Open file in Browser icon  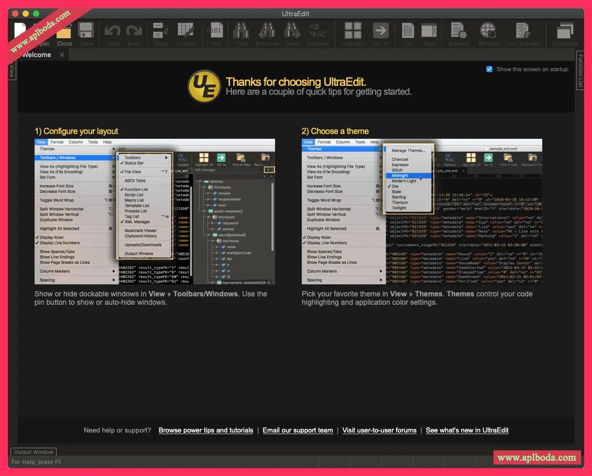(459, 34)
